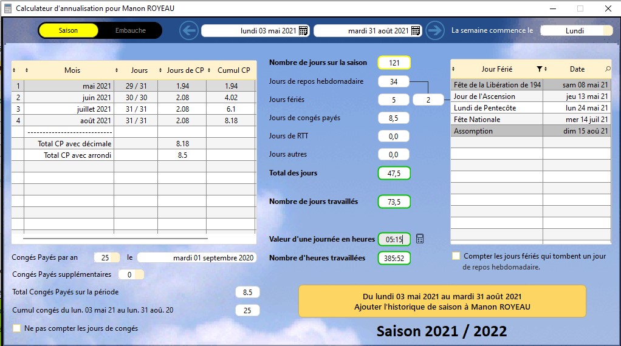Image resolution: width=621 pixels, height=346 pixels.
Task: Click calculator icon next to daily hours
Action: pyautogui.click(x=420, y=239)
